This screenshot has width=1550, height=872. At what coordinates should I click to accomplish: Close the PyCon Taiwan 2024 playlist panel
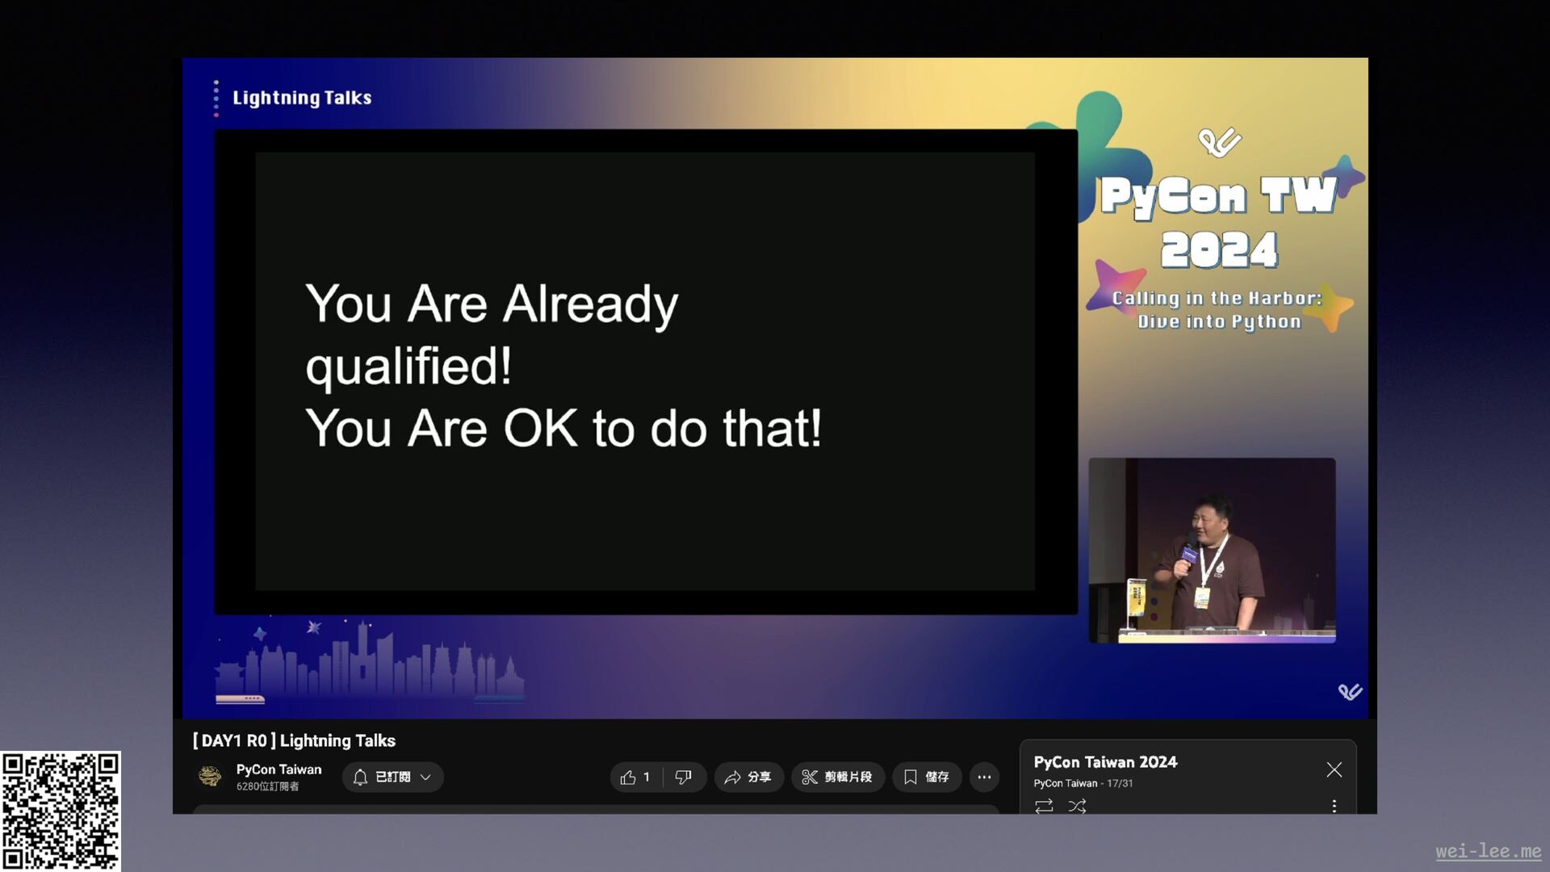click(x=1334, y=769)
